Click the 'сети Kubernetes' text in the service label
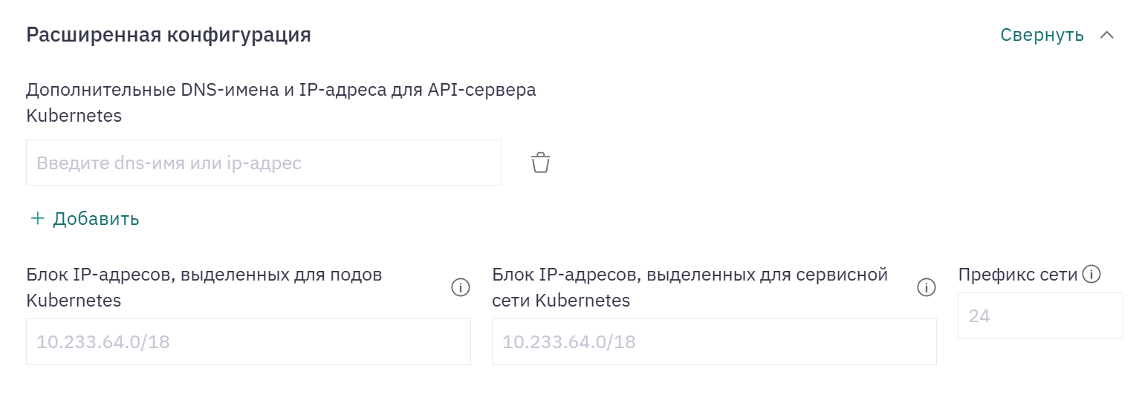The image size is (1142, 406). (x=561, y=301)
